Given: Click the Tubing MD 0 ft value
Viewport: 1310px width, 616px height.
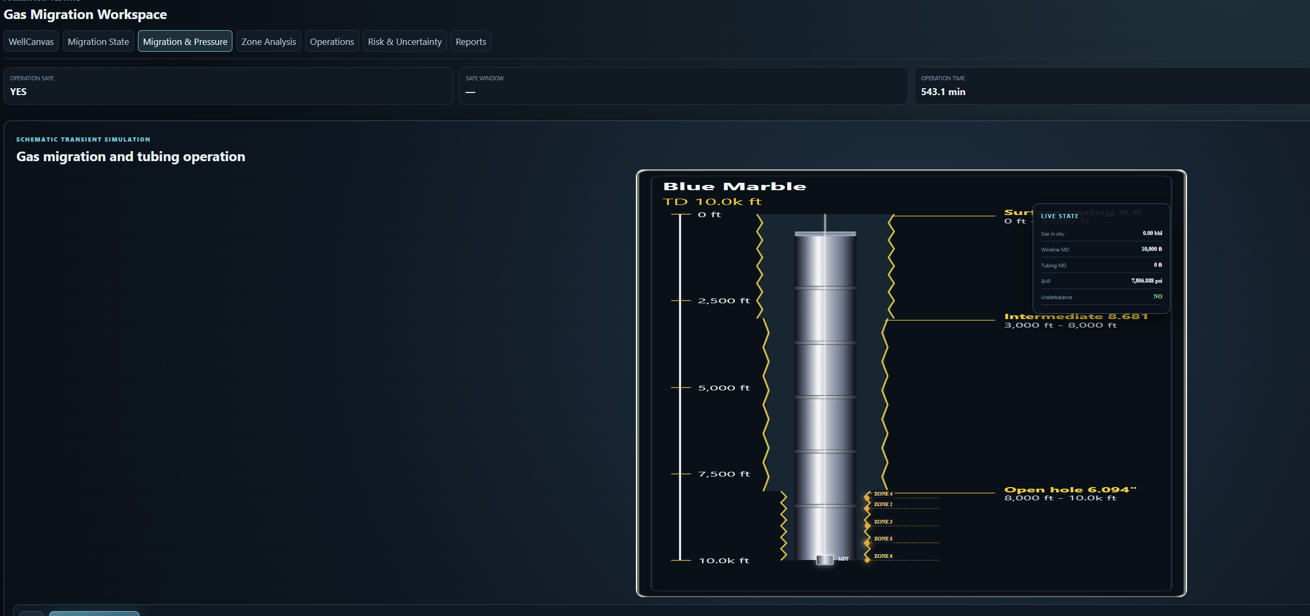Looking at the screenshot, I should coord(1158,265).
